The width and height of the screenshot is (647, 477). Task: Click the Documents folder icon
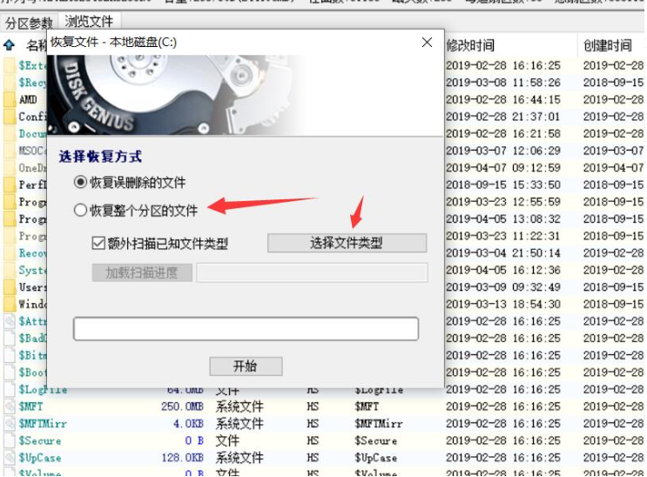(x=10, y=134)
